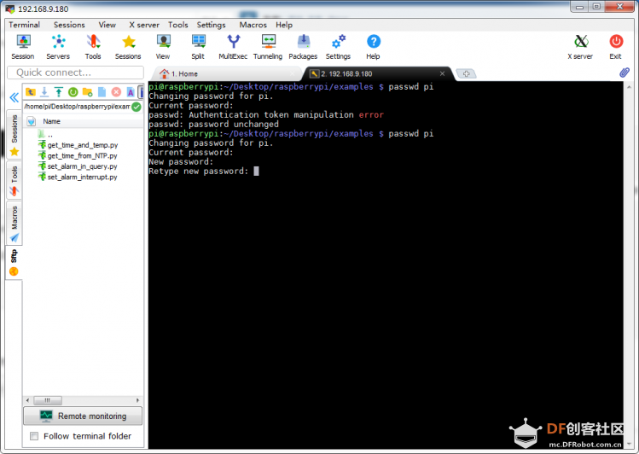Click the terminal scrollbar up arrow
This screenshot has width=639, height=454.
click(629, 87)
